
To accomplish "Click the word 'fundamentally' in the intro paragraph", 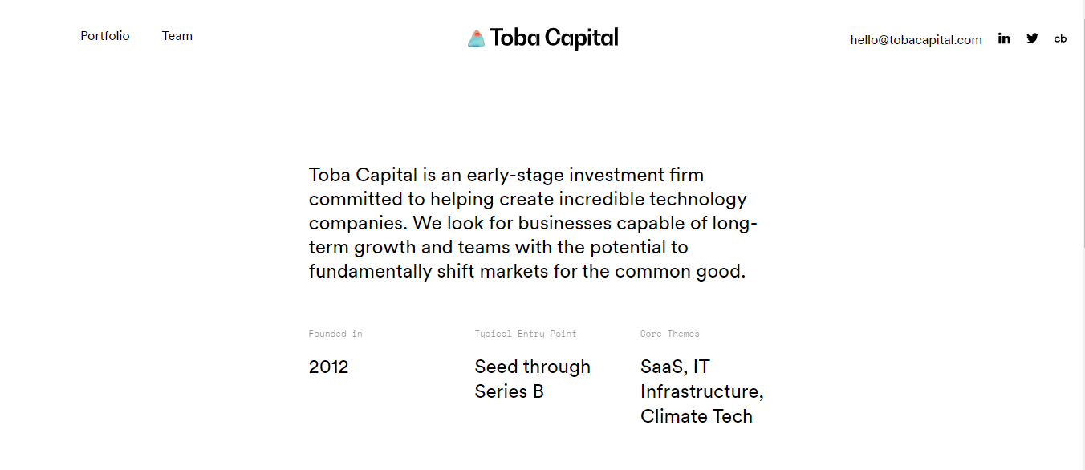I will pyautogui.click(x=370, y=271).
